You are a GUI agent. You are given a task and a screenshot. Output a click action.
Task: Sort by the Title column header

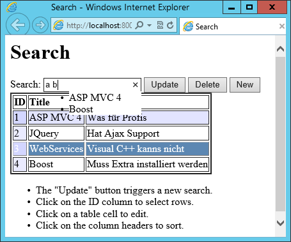click(x=40, y=102)
